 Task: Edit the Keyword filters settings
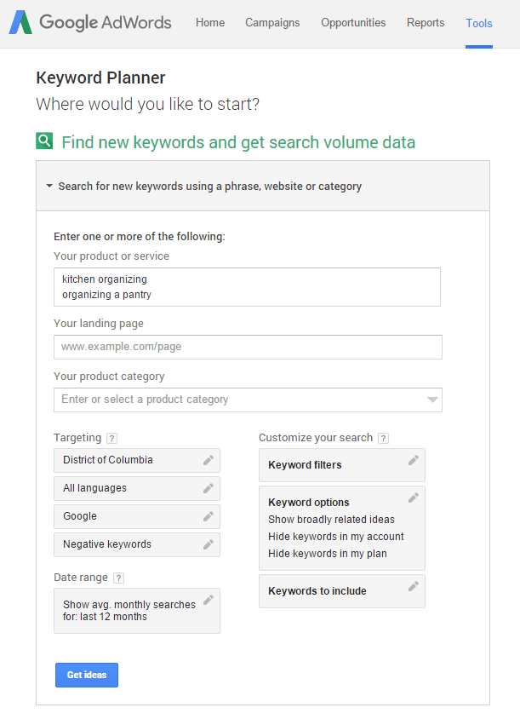point(414,459)
